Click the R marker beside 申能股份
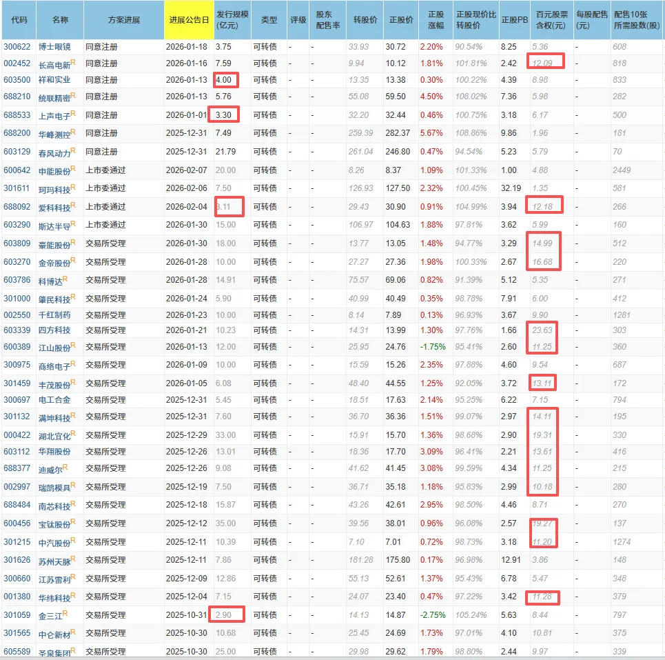Viewport: 665px width, 660px height. tap(73, 168)
